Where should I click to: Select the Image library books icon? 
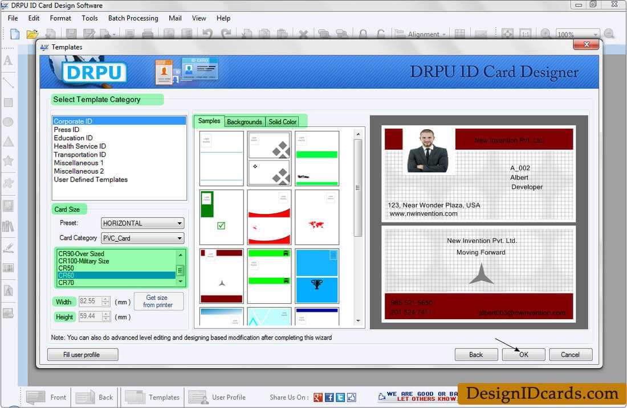[8, 226]
